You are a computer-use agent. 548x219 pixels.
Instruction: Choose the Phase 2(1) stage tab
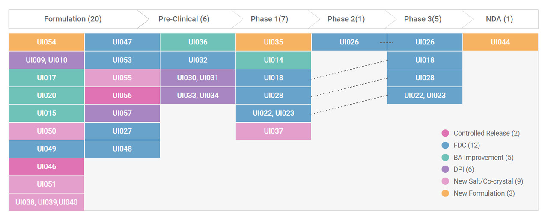346,19
